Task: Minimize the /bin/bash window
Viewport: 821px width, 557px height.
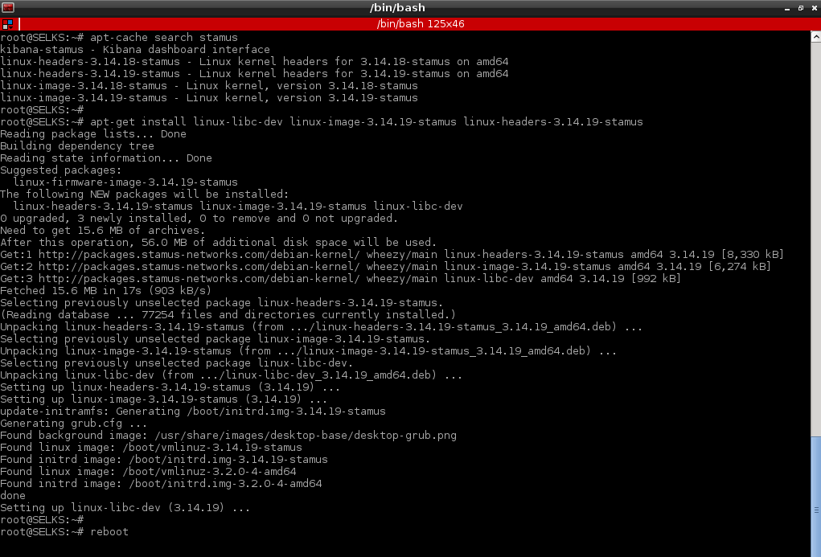Action: pos(787,8)
